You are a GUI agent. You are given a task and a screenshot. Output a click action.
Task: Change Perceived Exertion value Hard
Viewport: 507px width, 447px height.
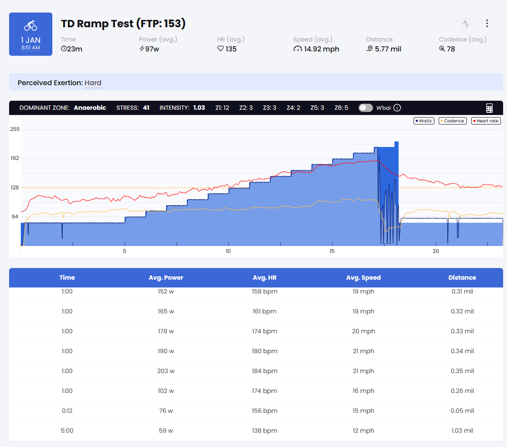(x=93, y=83)
